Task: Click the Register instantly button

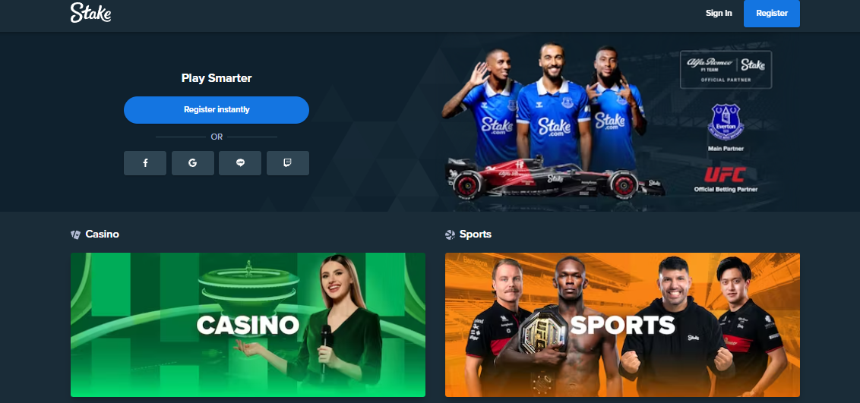Action: [217, 109]
